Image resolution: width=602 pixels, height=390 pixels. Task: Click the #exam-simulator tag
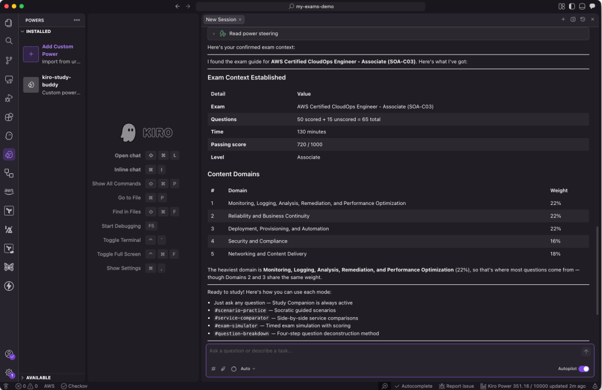pos(236,325)
